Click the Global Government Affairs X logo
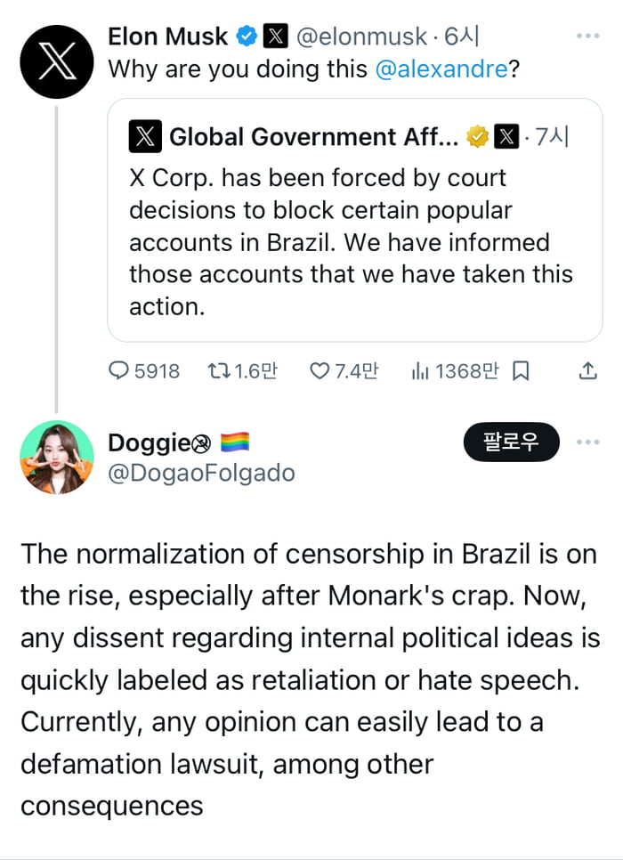623x860 pixels. pos(145,137)
